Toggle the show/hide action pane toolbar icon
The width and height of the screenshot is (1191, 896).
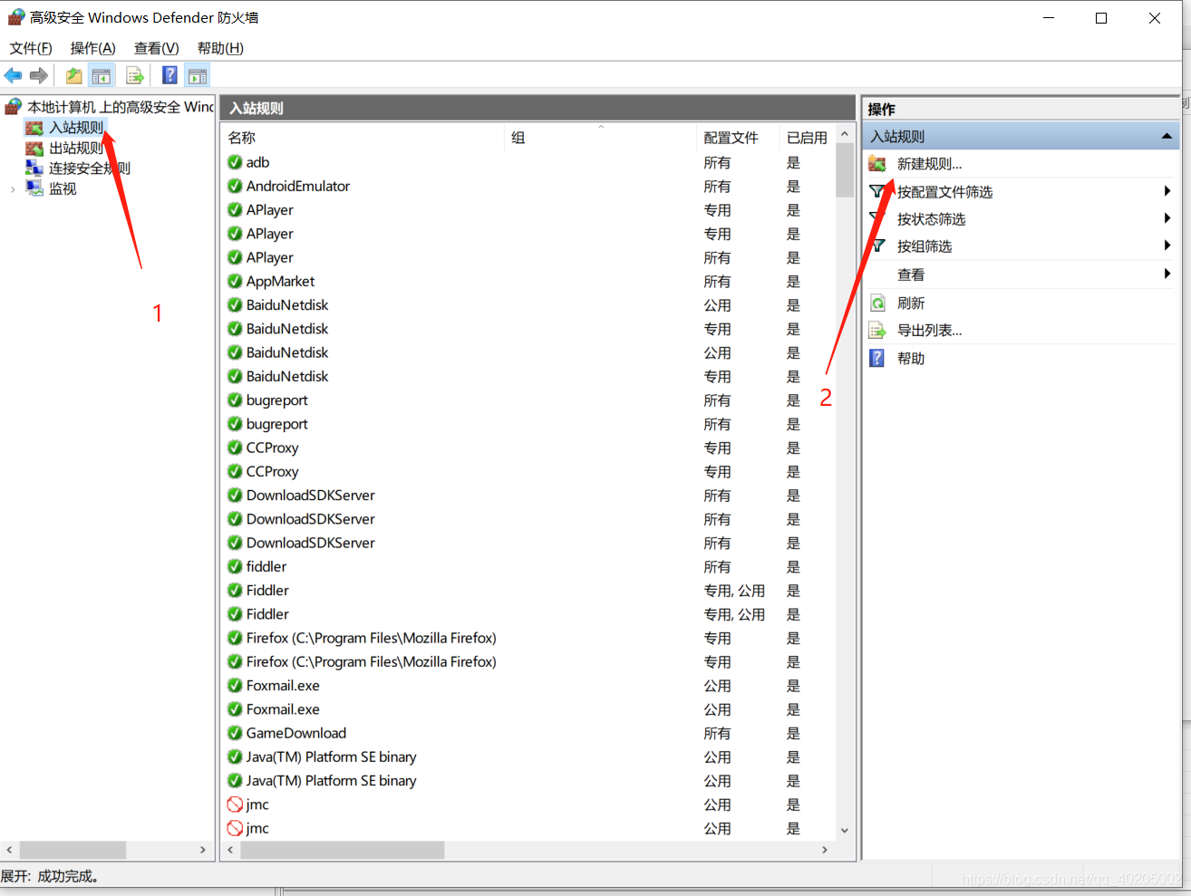pyautogui.click(x=198, y=76)
